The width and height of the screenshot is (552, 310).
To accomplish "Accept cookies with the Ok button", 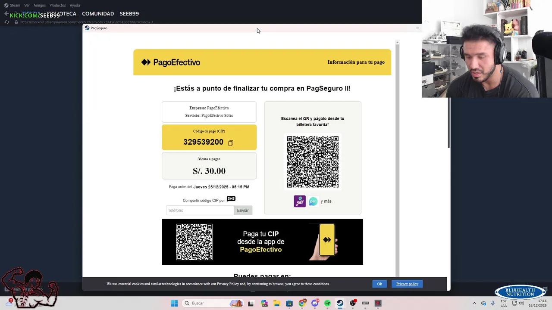I will point(379,284).
